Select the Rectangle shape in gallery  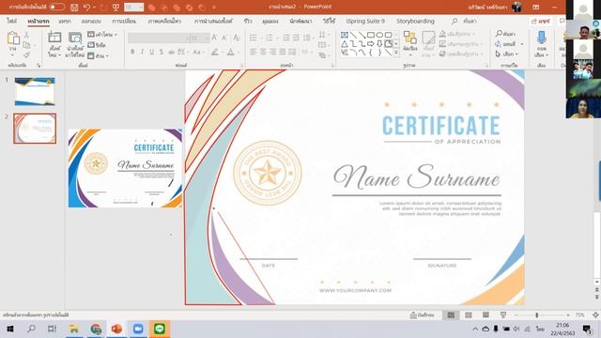[371, 35]
